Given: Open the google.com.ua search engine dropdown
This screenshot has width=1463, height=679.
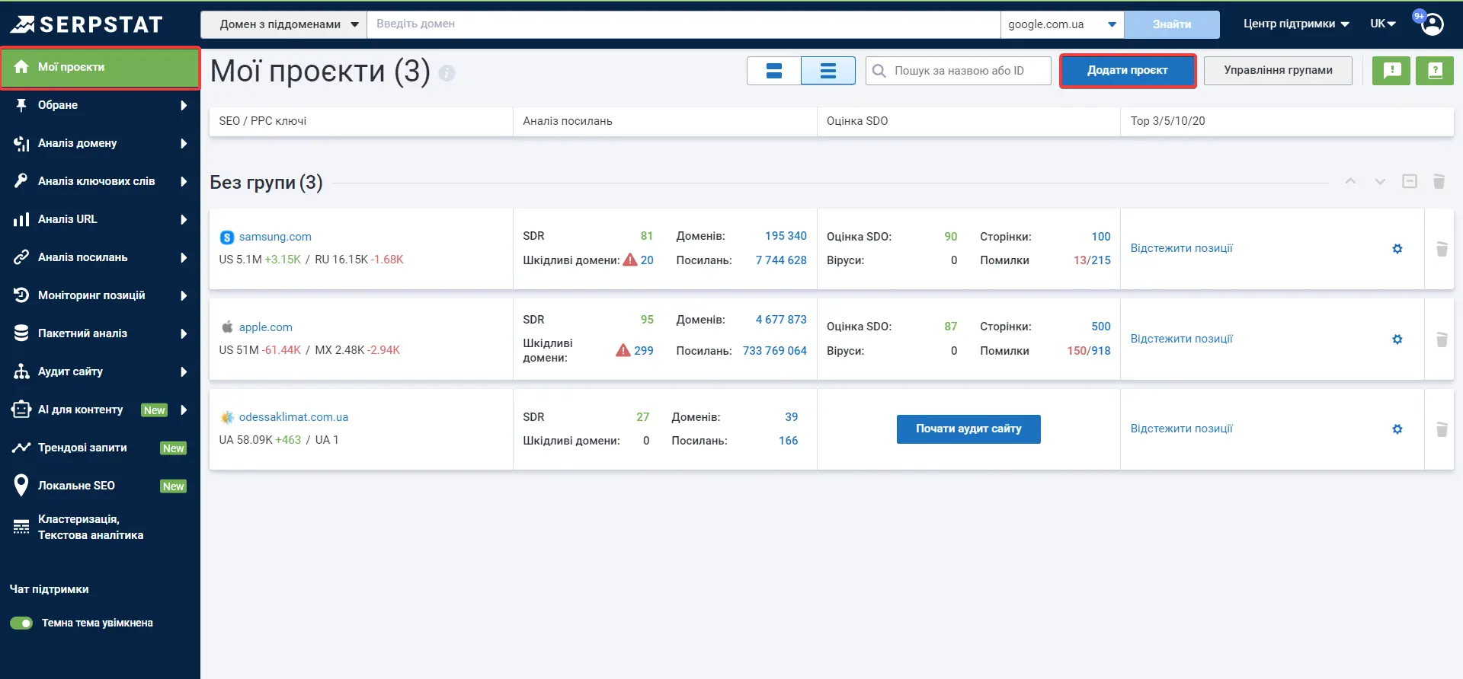Looking at the screenshot, I should (1062, 24).
